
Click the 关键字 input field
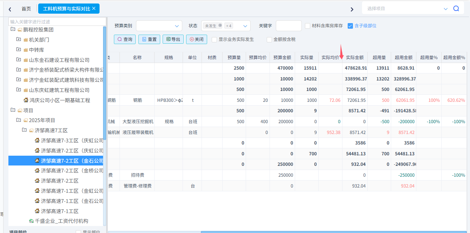pyautogui.click(x=288, y=26)
